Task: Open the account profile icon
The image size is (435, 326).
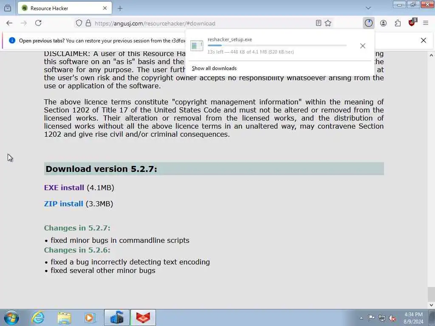Action: click(x=384, y=23)
